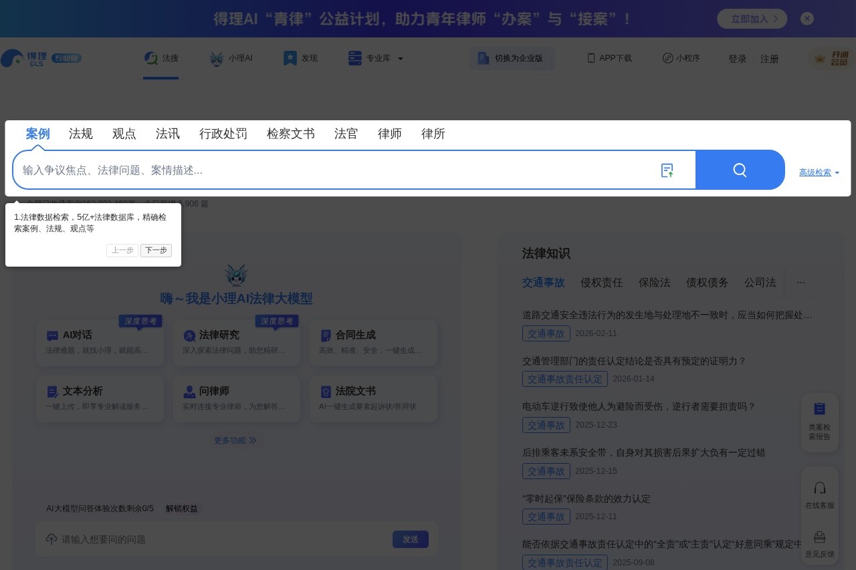Open APP下载 in the top navigation
Viewport: 856px width, 570px height.
(x=609, y=58)
